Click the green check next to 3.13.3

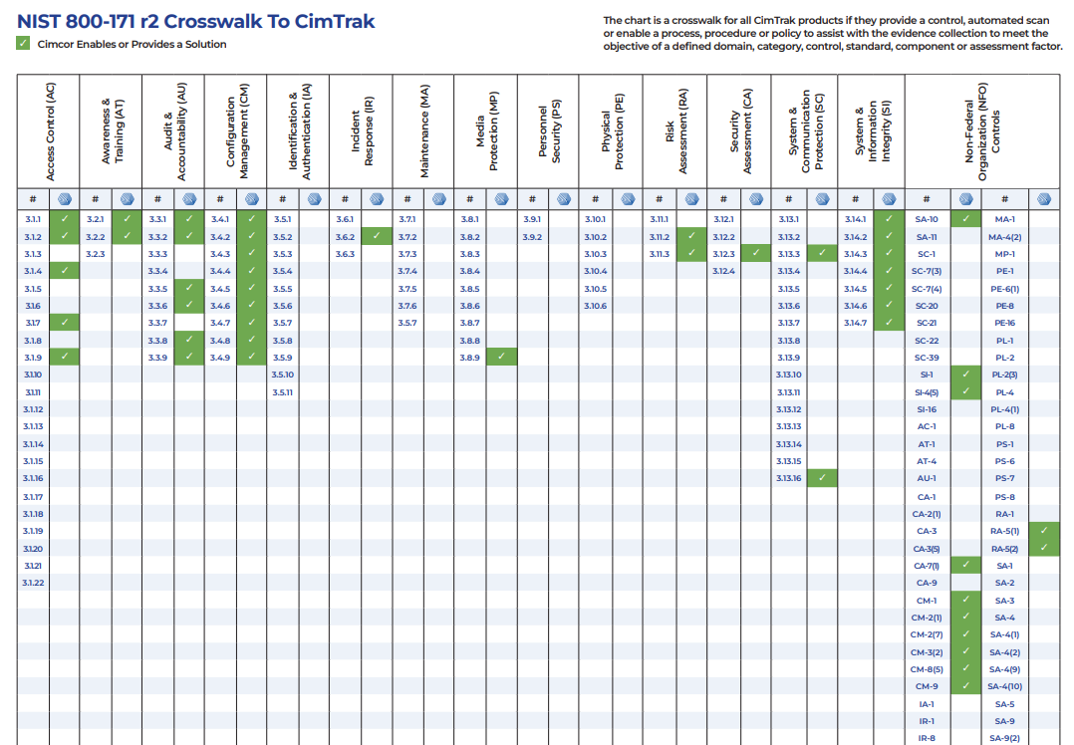click(x=822, y=253)
